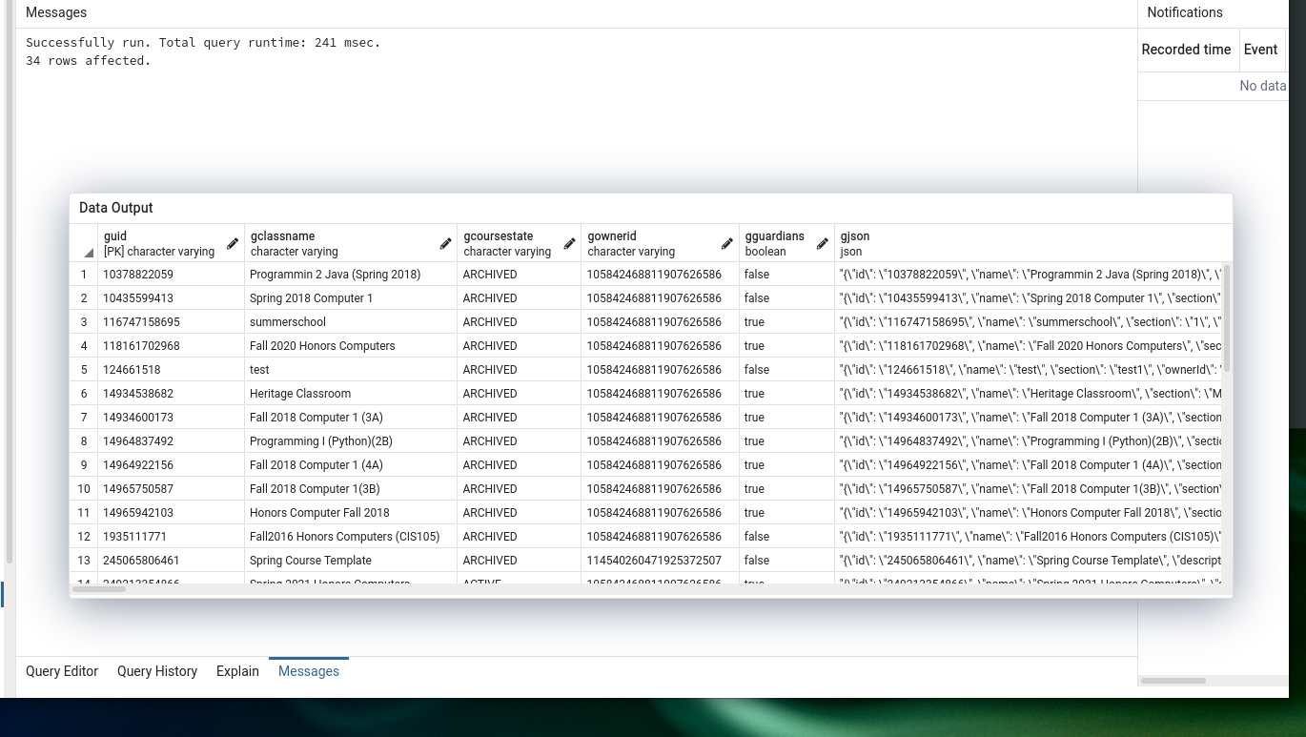The width and height of the screenshot is (1306, 737).
Task: Click the edit pencil in gguardians header
Action: click(823, 244)
